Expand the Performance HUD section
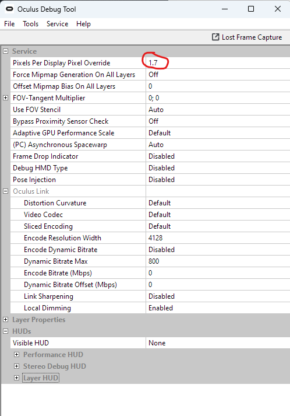 [x=17, y=355]
